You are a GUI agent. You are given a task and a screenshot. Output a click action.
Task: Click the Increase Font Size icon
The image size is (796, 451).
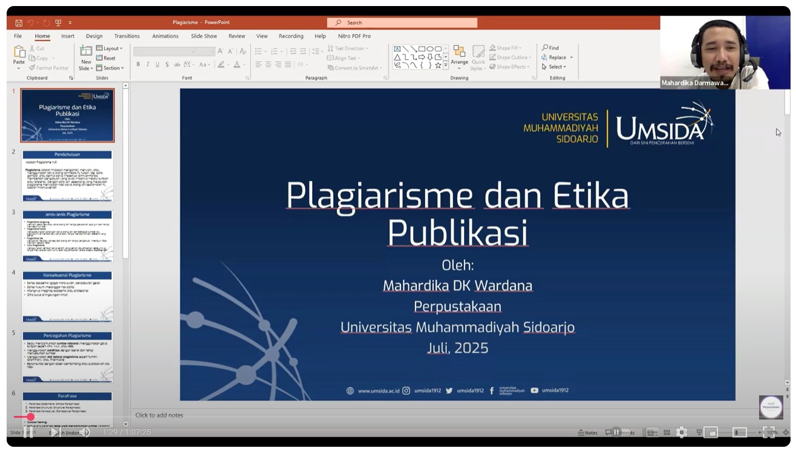(x=221, y=51)
